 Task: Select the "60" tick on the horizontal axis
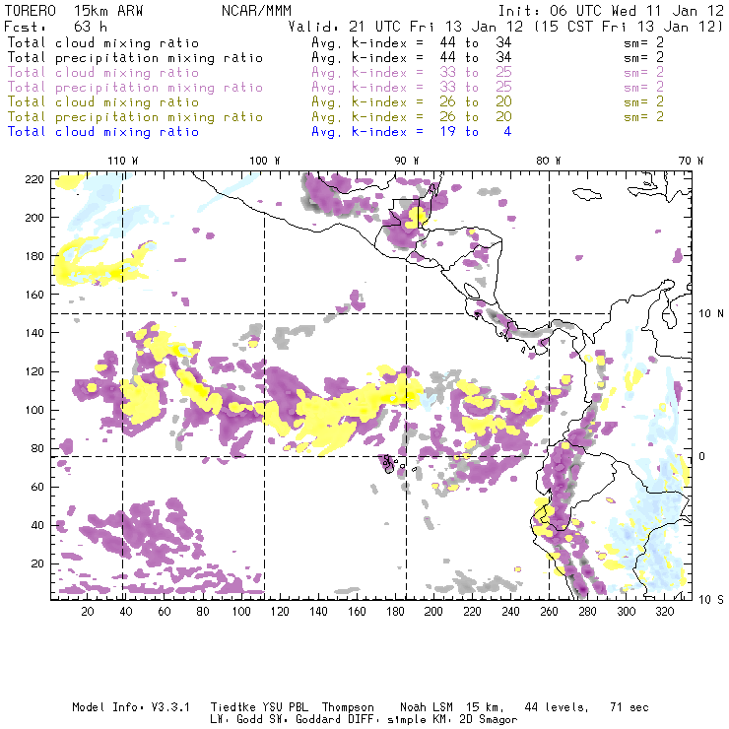point(165,612)
